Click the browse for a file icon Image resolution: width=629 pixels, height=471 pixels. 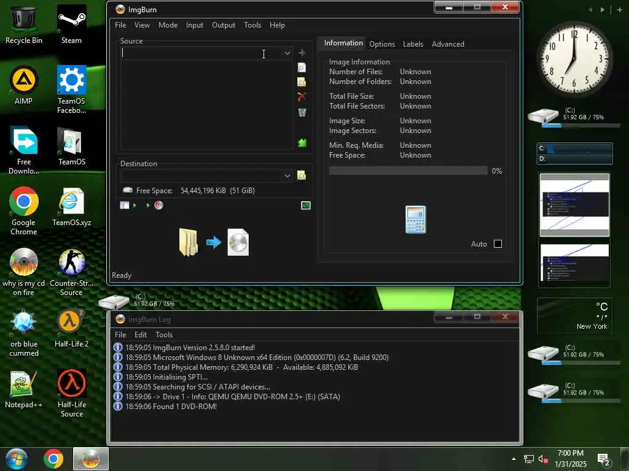[x=302, y=67]
